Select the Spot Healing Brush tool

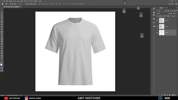click(2, 27)
